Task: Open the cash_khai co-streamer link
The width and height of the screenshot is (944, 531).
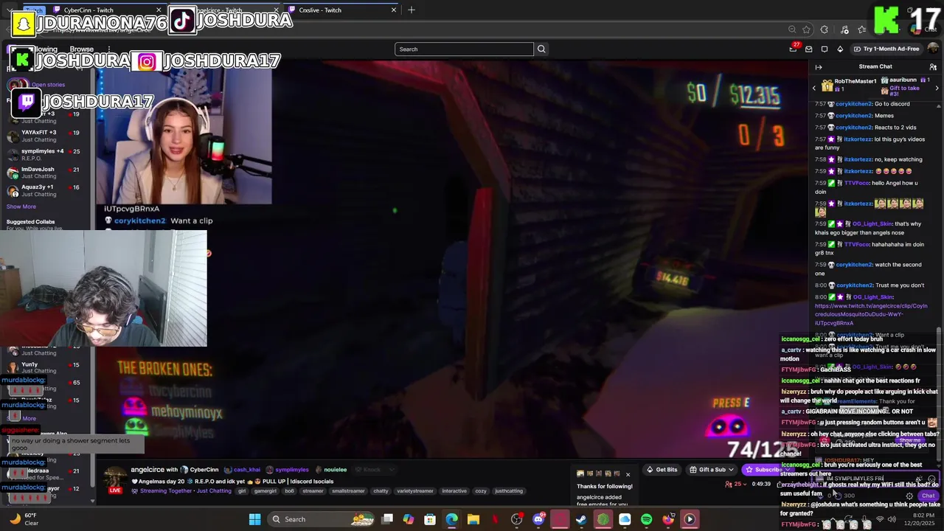Action: [247, 470]
